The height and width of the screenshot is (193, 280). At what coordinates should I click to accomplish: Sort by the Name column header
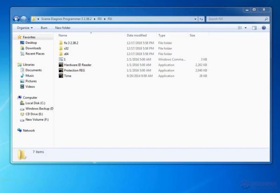point(63,35)
